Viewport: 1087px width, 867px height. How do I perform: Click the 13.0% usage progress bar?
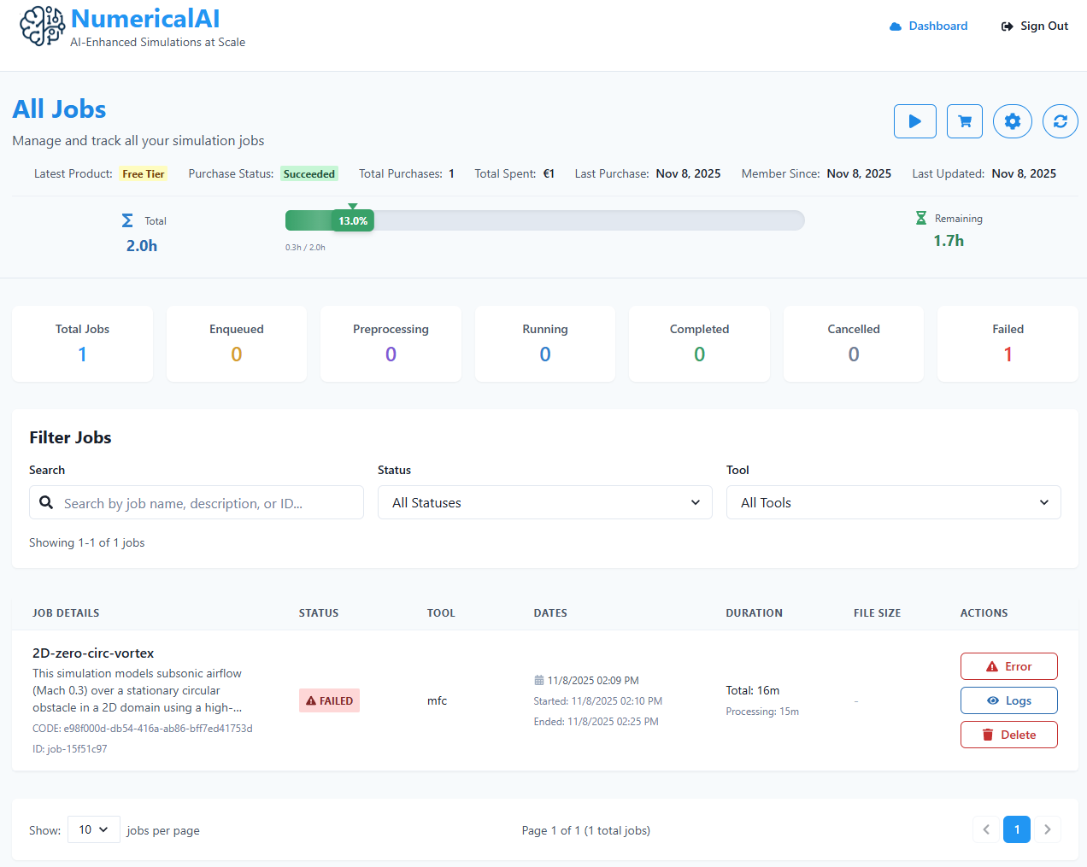pyautogui.click(x=545, y=220)
